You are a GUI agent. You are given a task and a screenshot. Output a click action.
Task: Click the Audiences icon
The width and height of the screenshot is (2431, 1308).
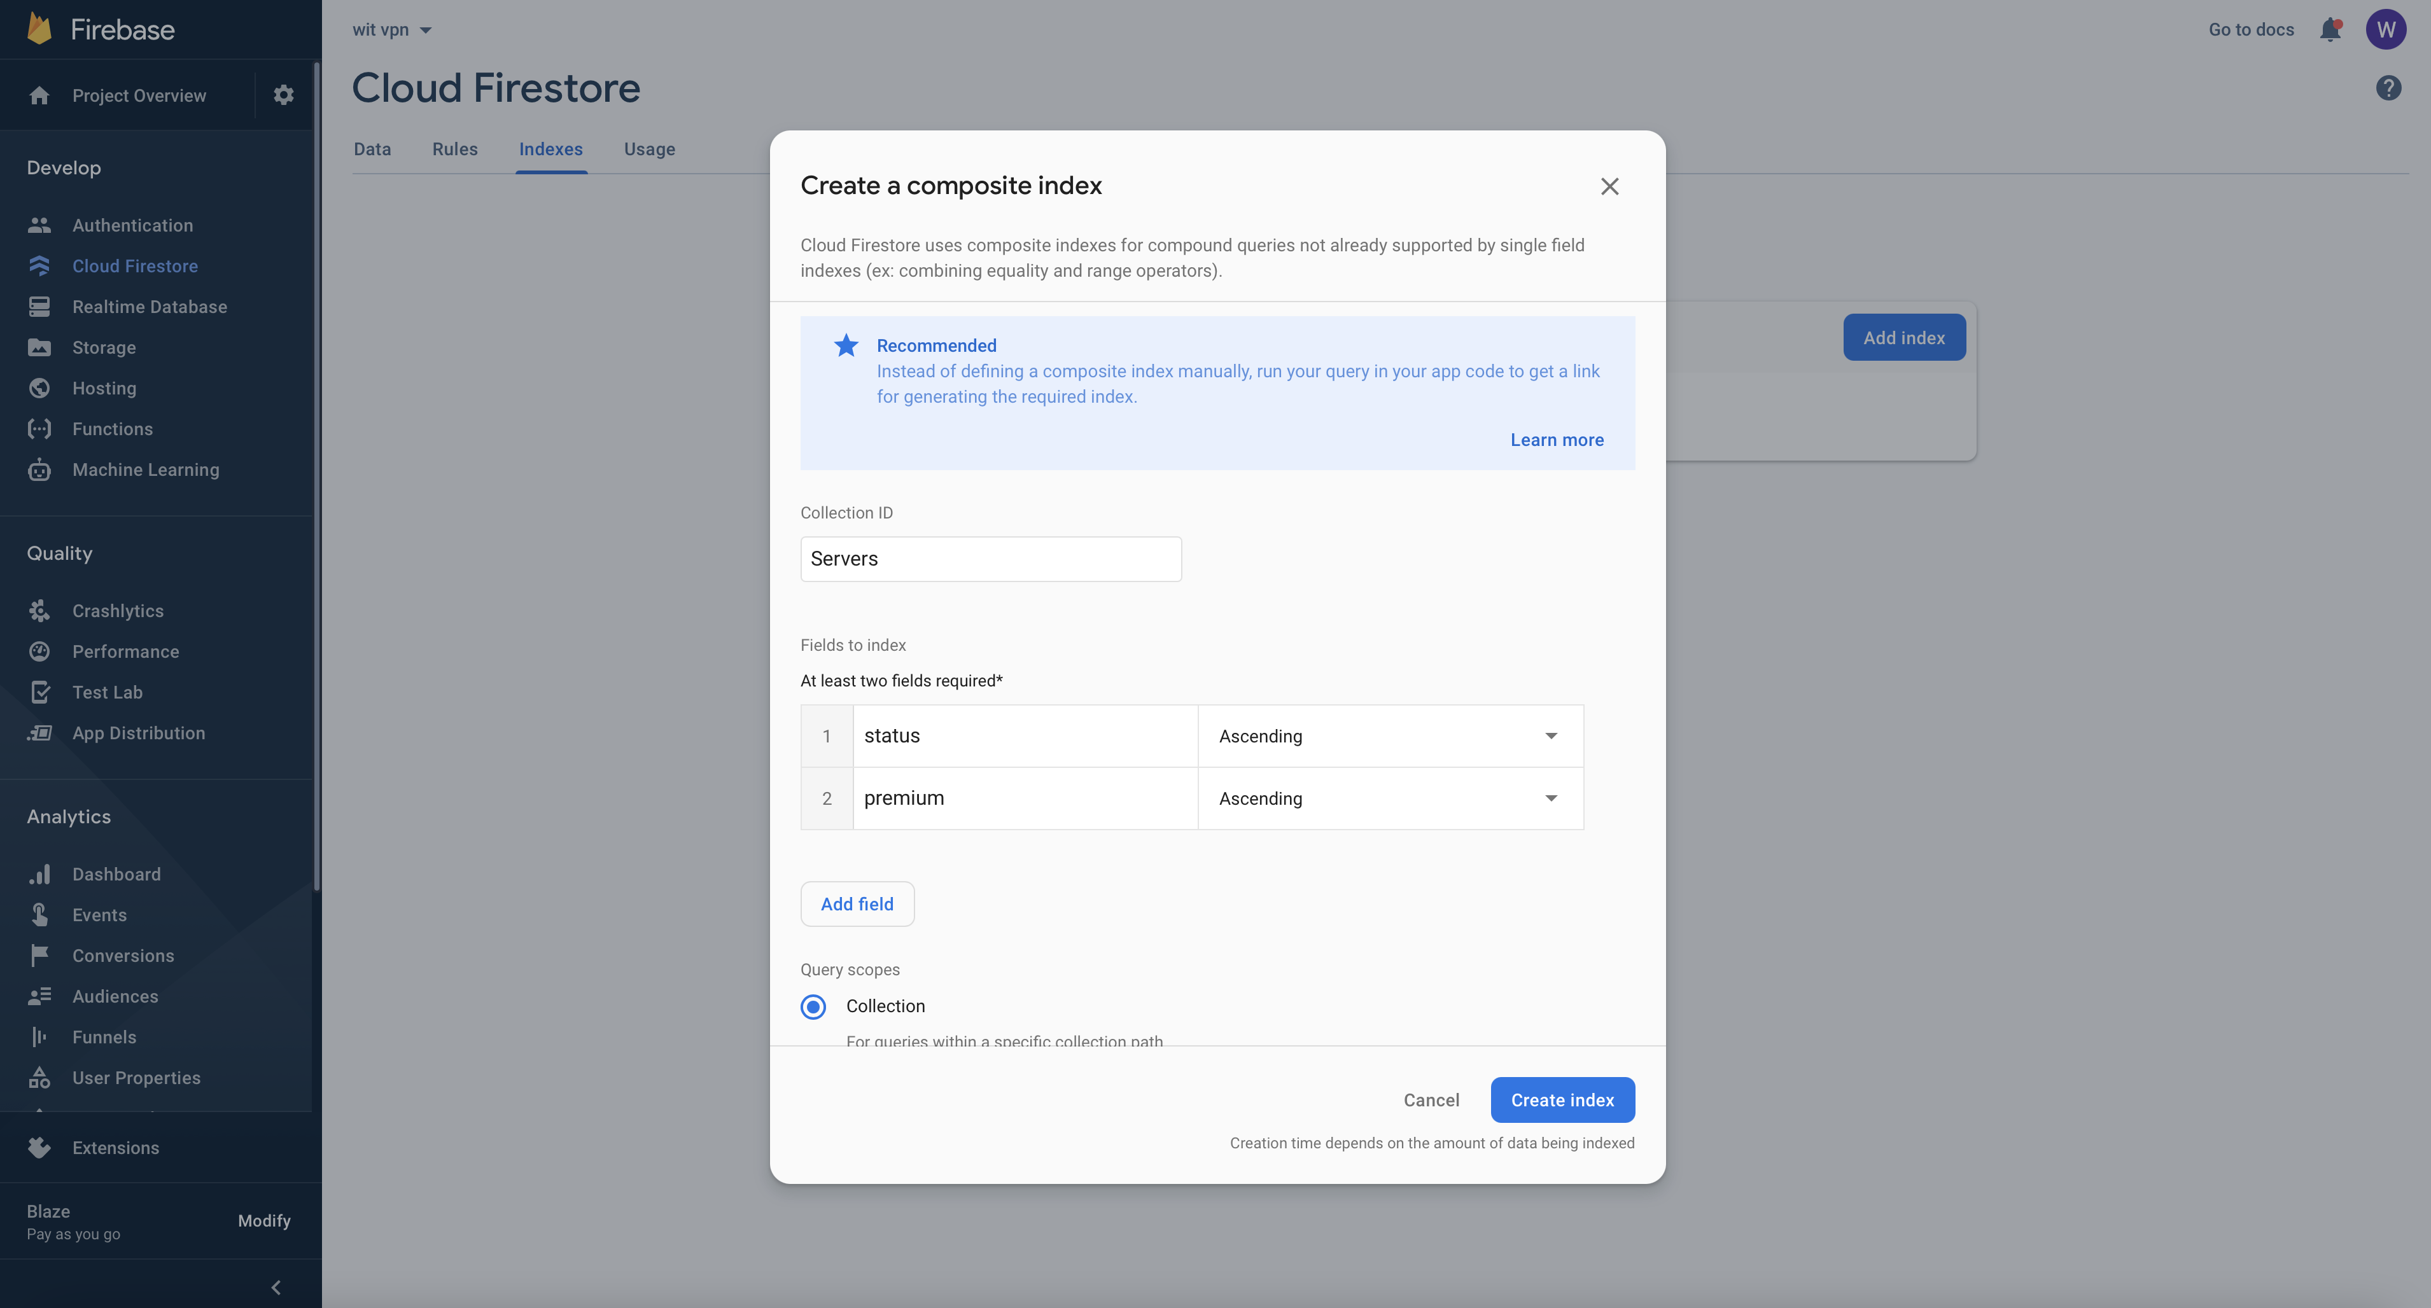coord(39,996)
